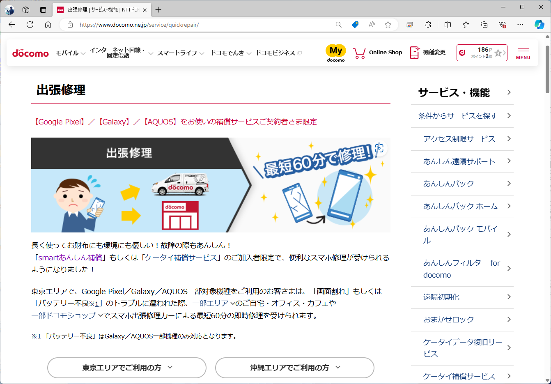Open workspaces icon in title bar

(26, 10)
